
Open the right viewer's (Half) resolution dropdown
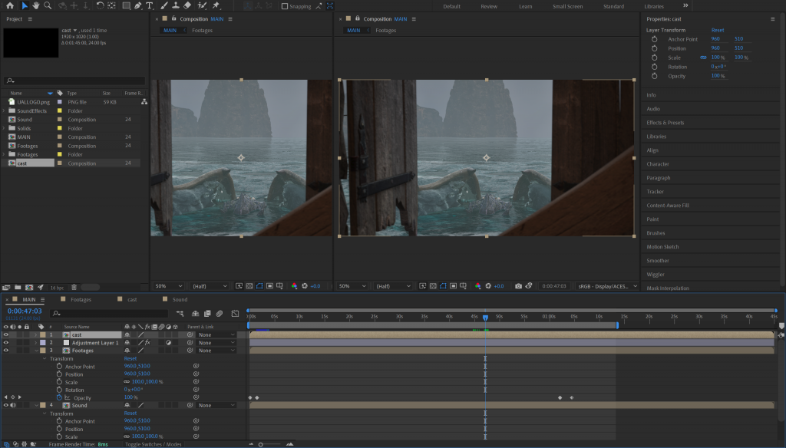(x=393, y=286)
